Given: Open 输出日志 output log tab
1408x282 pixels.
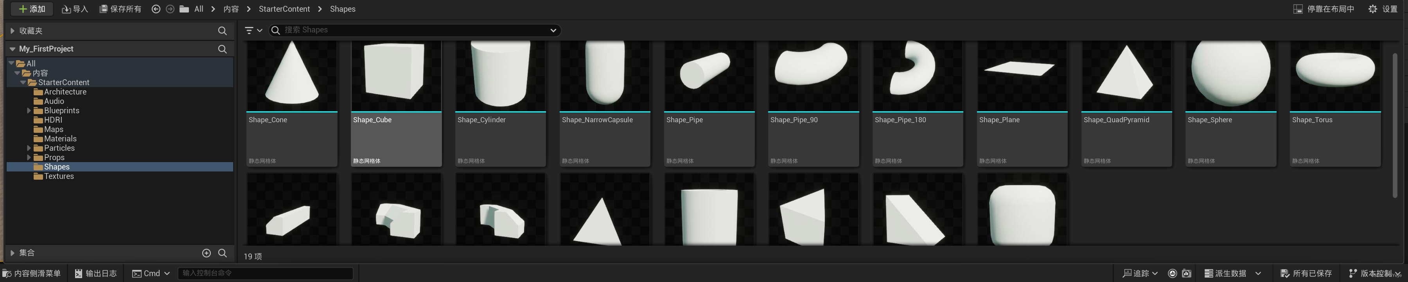Looking at the screenshot, I should (x=96, y=273).
